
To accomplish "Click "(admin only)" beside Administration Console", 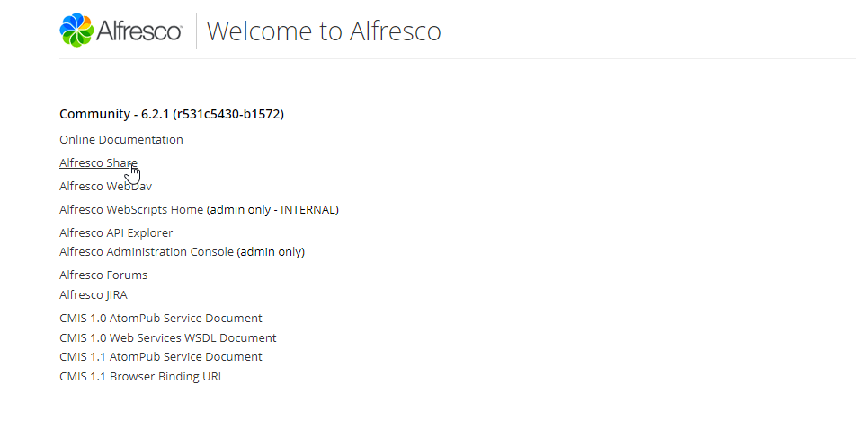I will (271, 251).
